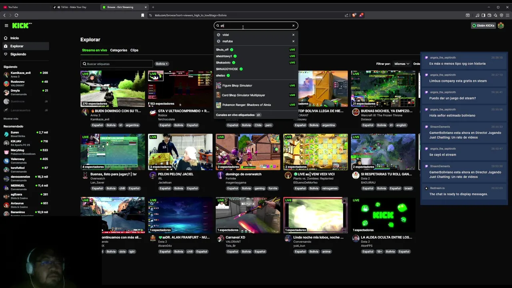The width and height of the screenshot is (512, 288).
Task: Open the Arma 3 stream thumbnail by Kamikaze_evil
Action: pos(113,89)
